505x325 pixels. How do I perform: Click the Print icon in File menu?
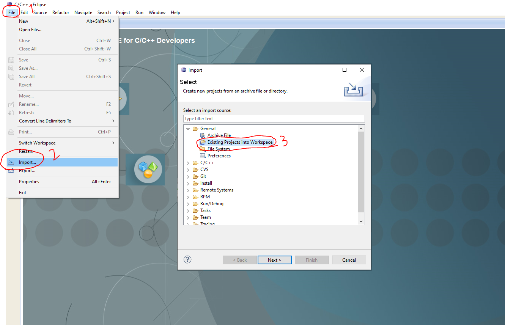[11, 132]
